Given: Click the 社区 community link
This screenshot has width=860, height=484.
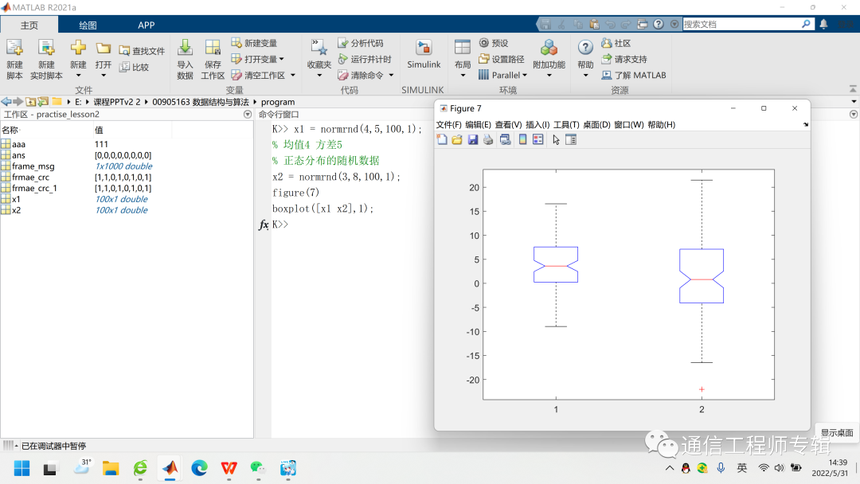Looking at the screenshot, I should point(616,43).
